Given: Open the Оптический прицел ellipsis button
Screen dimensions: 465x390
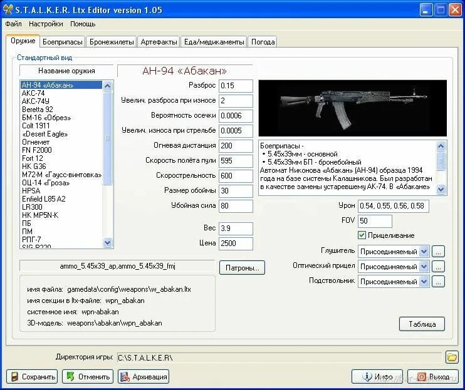Looking at the screenshot, I should pos(438,267).
